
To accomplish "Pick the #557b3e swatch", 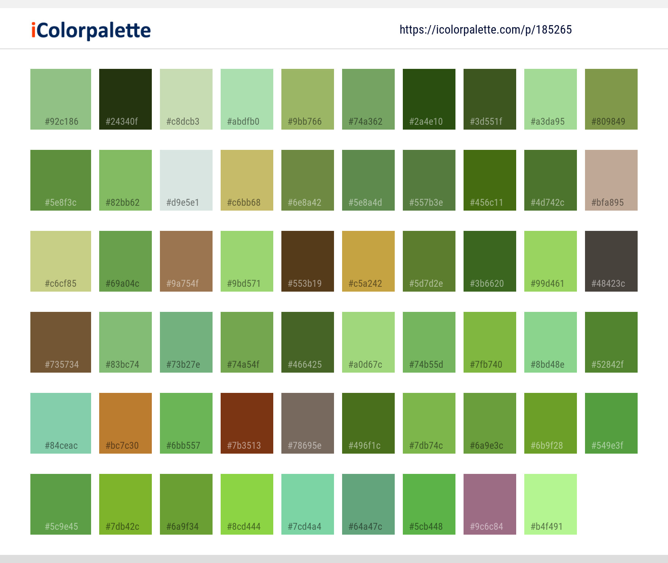I will pos(429,180).
